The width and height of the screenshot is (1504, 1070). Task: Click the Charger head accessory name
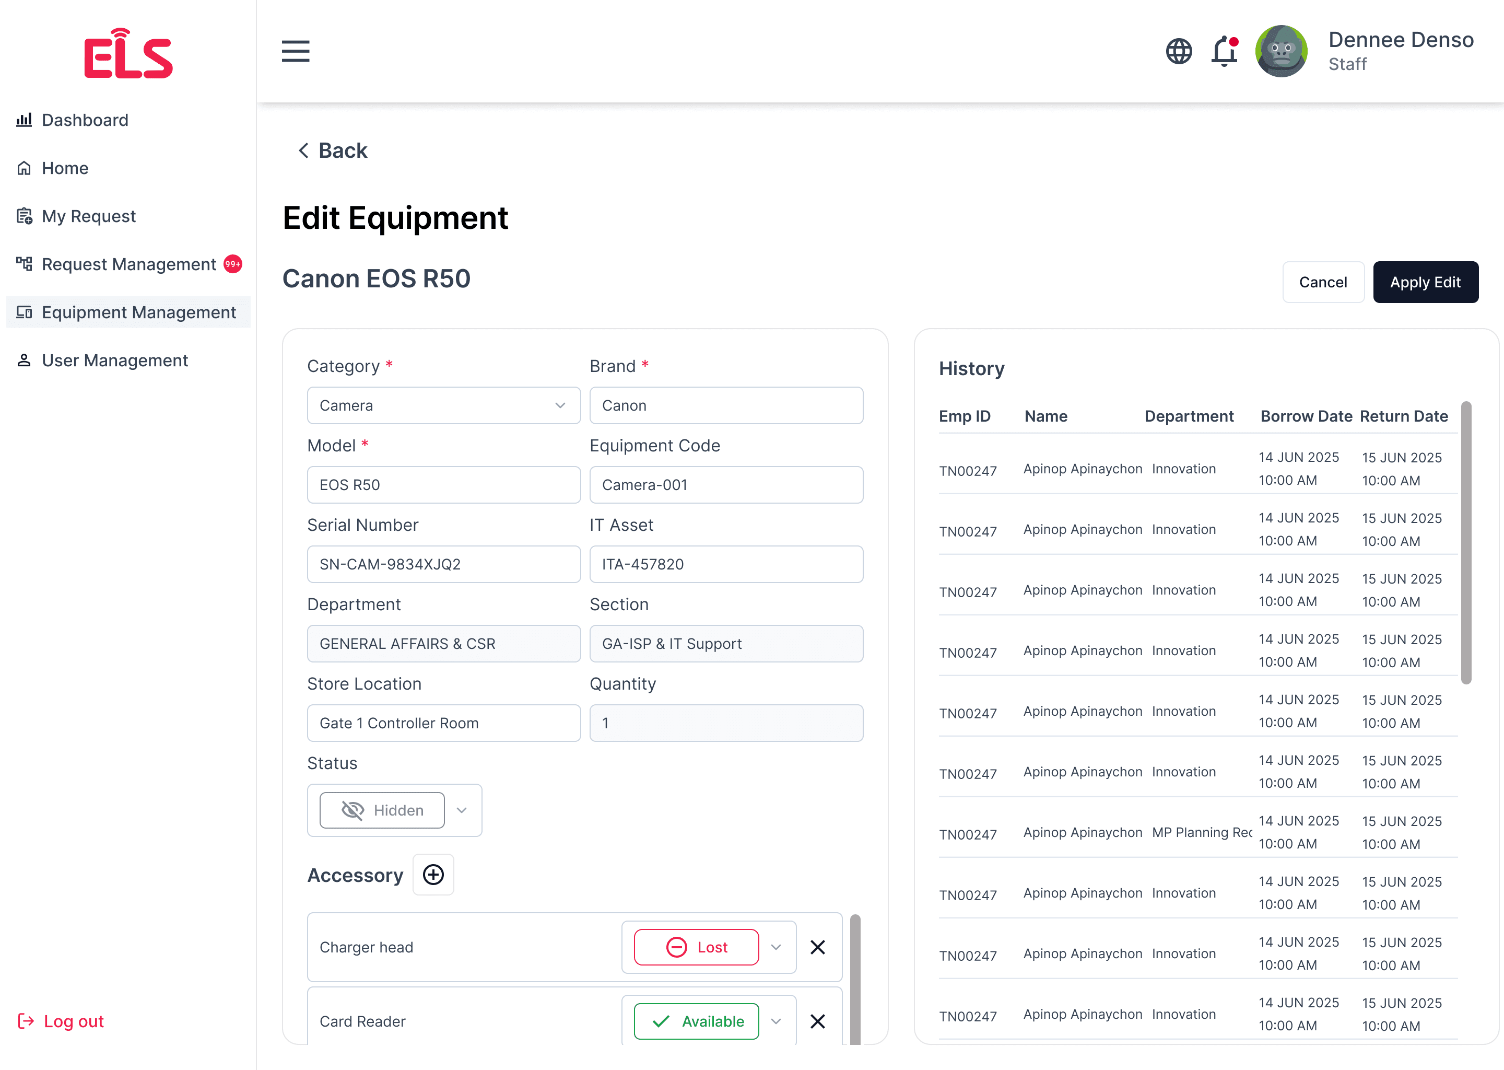point(366,947)
